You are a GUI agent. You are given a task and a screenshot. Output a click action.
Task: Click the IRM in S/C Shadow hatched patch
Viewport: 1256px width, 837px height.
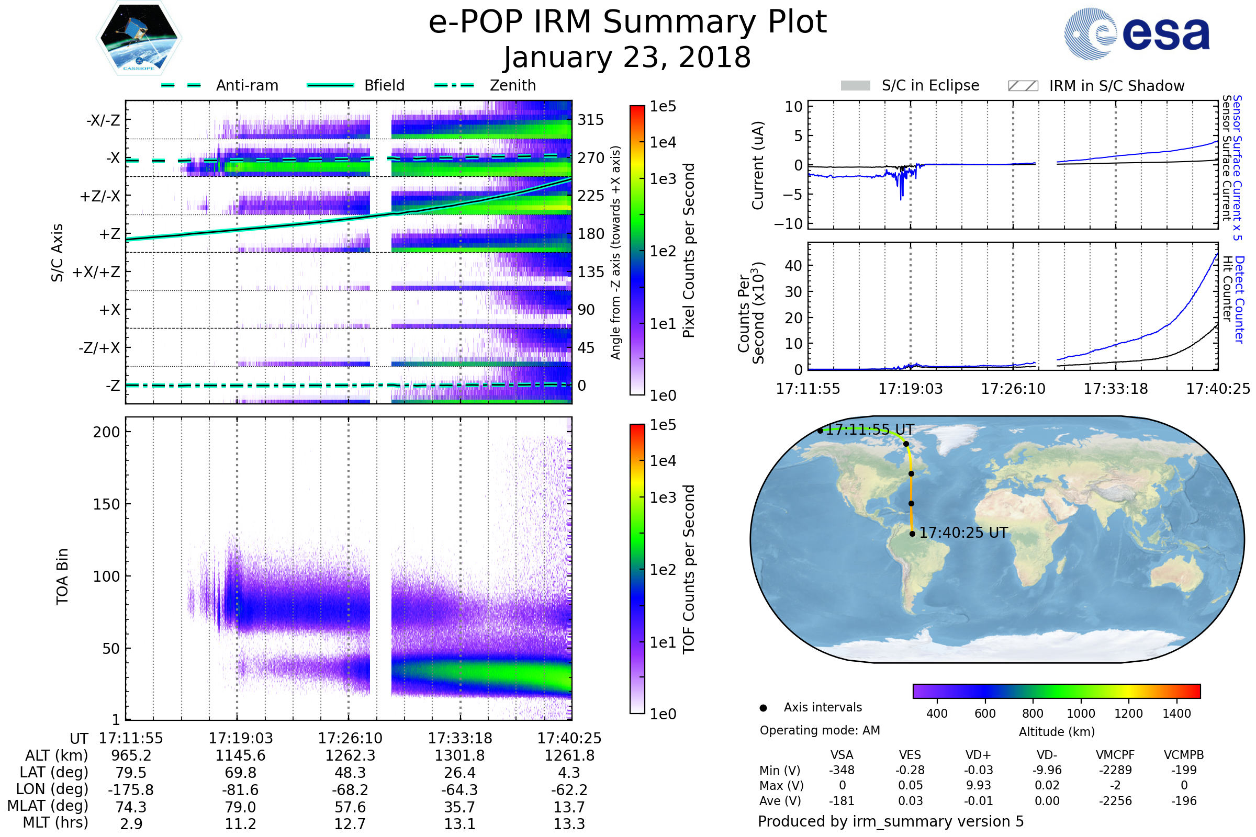tap(1023, 86)
